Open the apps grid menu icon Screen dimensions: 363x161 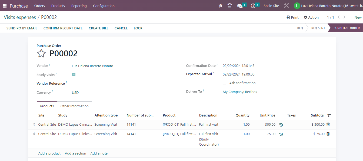(5, 6)
